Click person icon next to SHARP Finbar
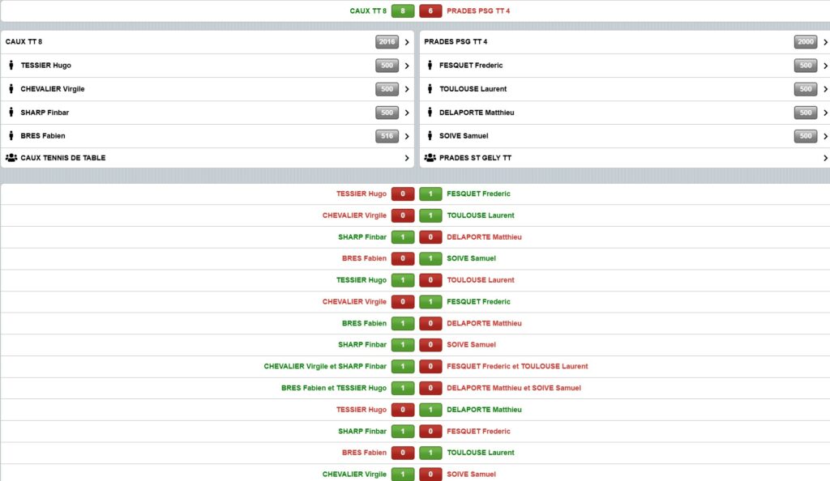Screen dimensions: 830x481 [11, 113]
